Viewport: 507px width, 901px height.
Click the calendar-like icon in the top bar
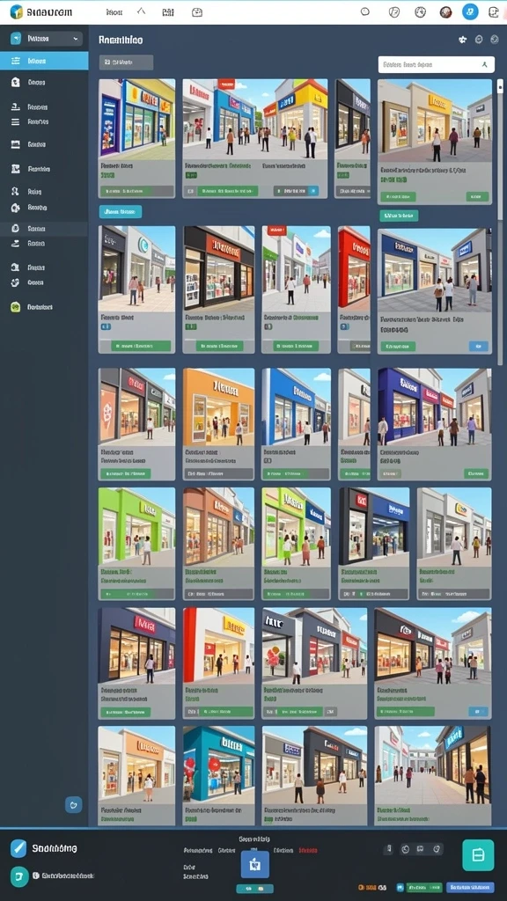(197, 11)
